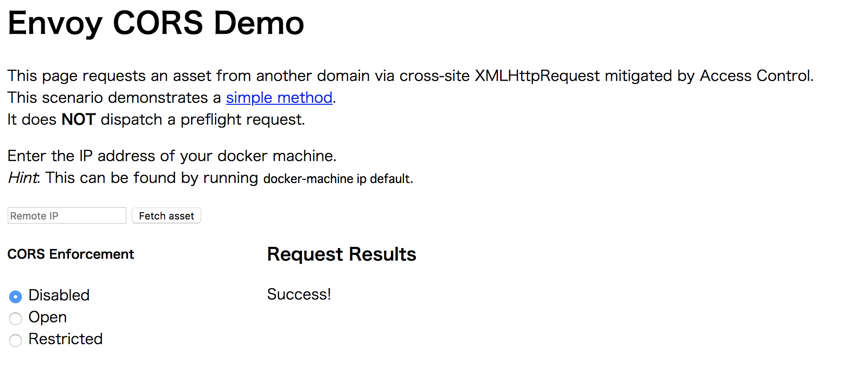Screen dimensions: 849x367
Task: Click the Fetch asset button
Action: [166, 215]
